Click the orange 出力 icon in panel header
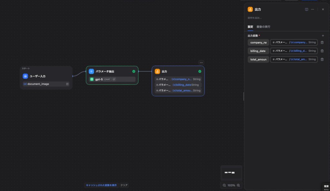The width and height of the screenshot is (330, 191). [250, 9]
